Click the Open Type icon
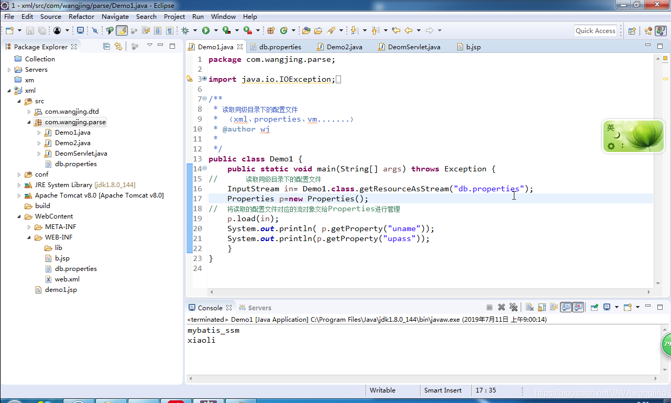The width and height of the screenshot is (671, 403). tap(306, 30)
